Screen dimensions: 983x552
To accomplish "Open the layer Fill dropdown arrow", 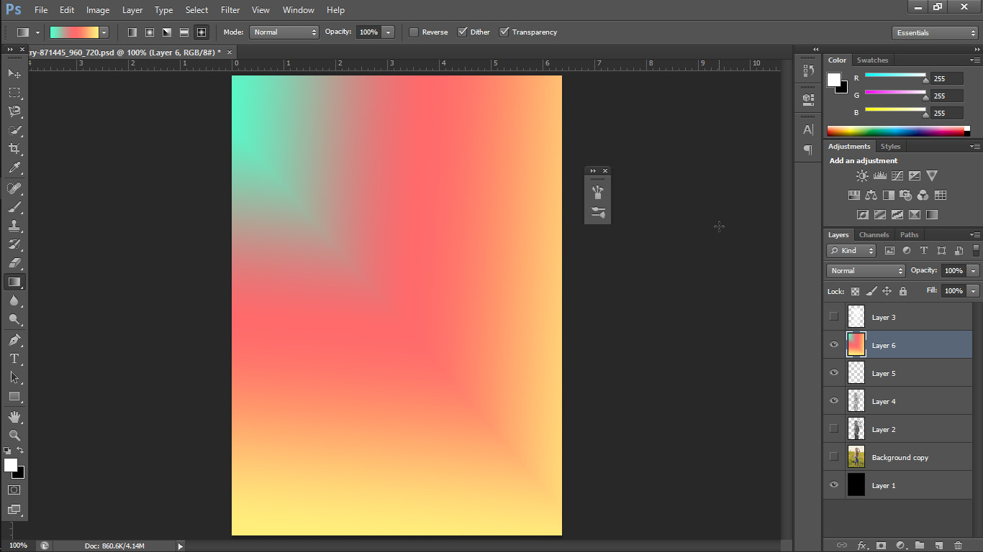I will (974, 291).
